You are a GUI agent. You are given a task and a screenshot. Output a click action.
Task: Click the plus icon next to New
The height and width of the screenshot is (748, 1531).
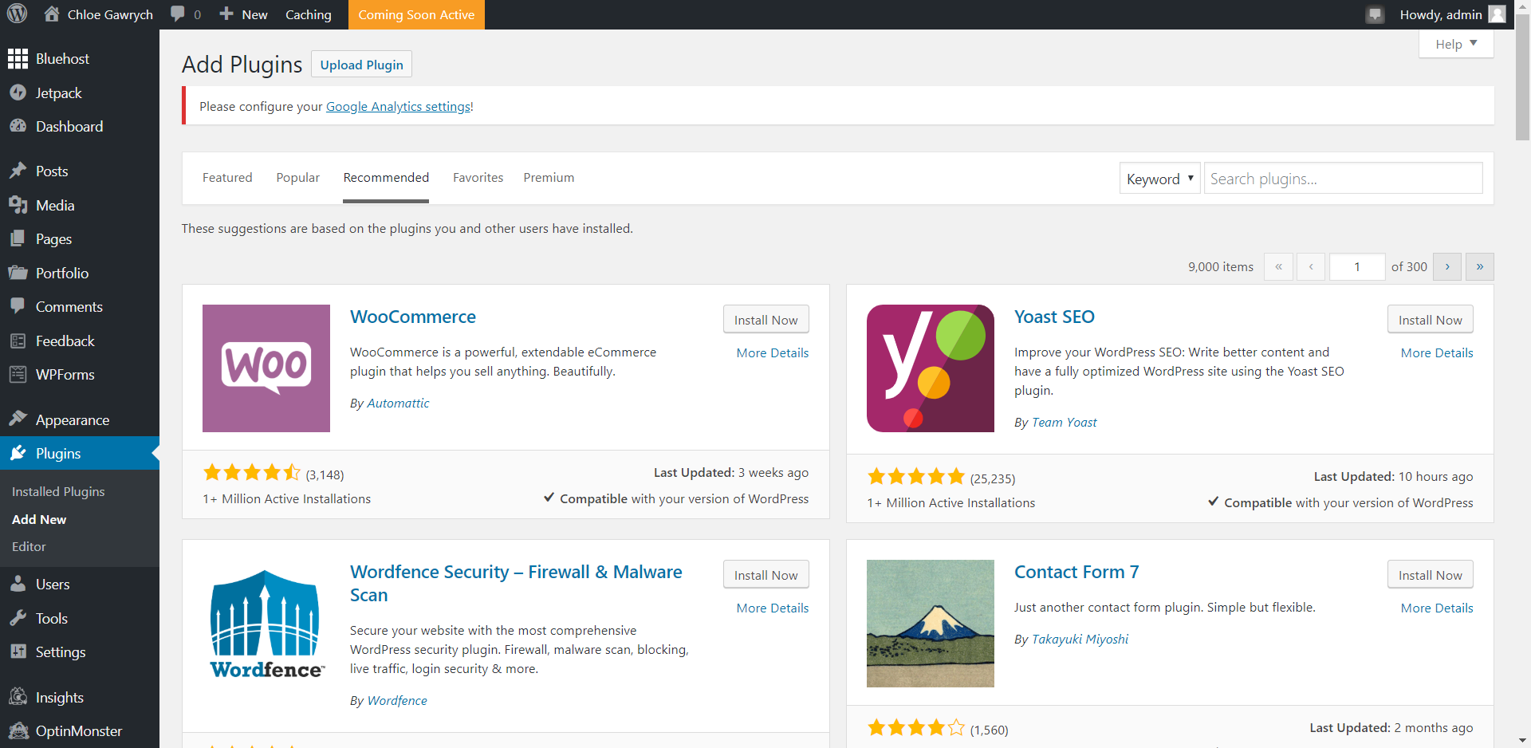coord(226,14)
